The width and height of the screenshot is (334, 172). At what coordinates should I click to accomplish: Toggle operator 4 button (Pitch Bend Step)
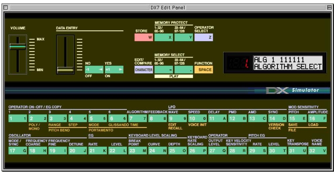coord(78,118)
